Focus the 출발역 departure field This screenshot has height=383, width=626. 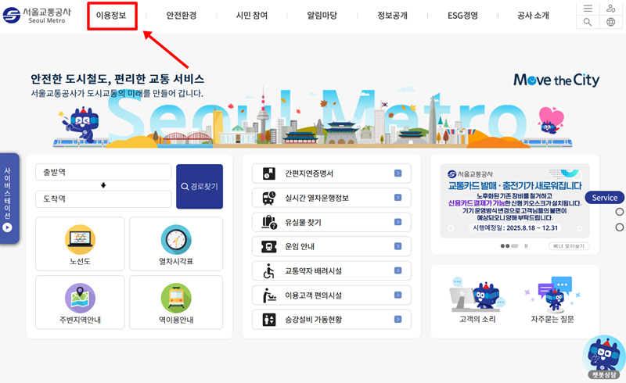[x=103, y=172]
